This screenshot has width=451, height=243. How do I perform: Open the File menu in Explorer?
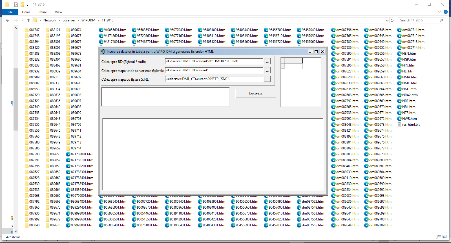[x=10, y=12]
